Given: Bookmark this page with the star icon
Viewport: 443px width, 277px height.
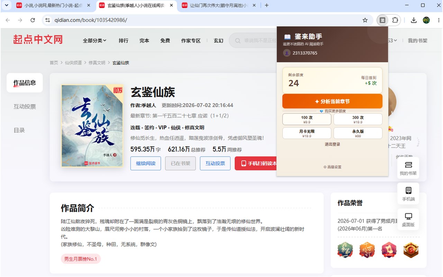Looking at the screenshot, I should coord(365,20).
